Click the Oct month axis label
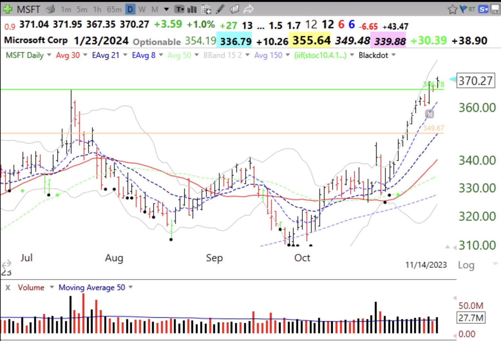Viewport: 501px width, 341px height. 302,258
